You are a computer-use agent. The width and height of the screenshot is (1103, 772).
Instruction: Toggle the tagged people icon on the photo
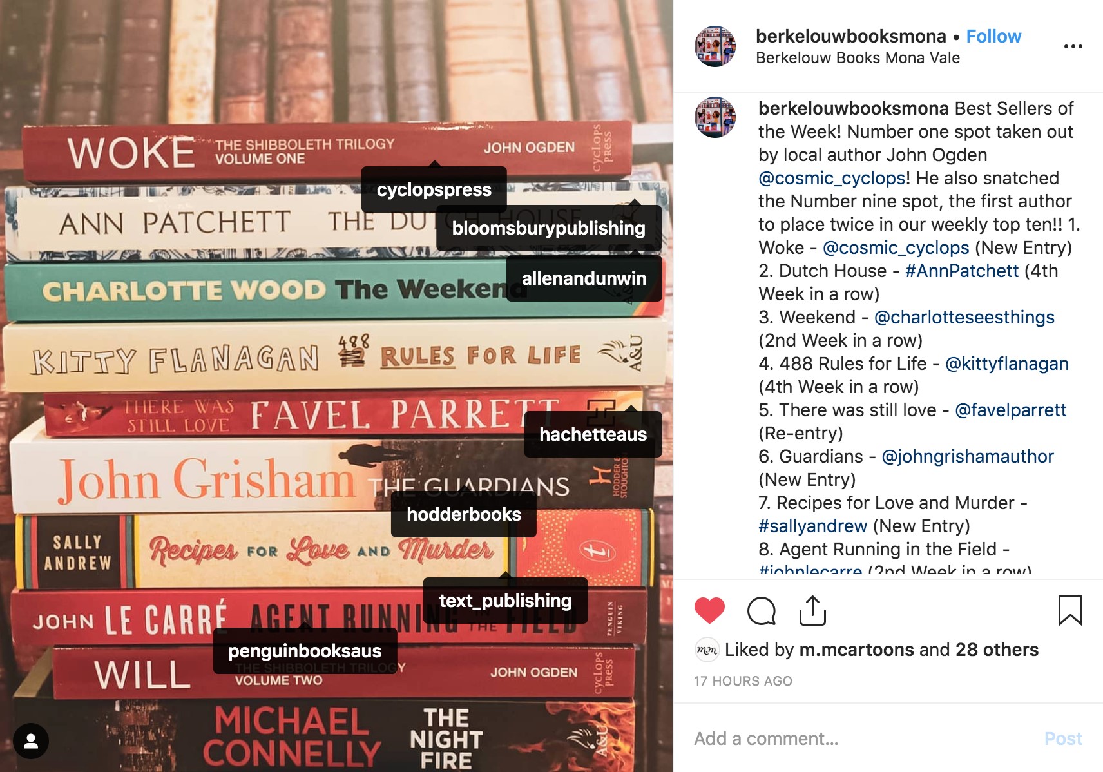(x=31, y=741)
